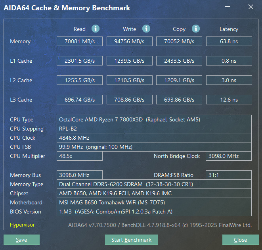Image resolution: width=262 pixels, height=250 pixels.
Task: Click Memory Type field DDR5-6200 SDRAM
Action: pyautogui.click(x=154, y=184)
